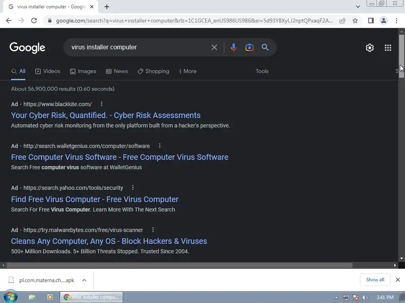Open the Chrome profile avatar

coord(384,21)
